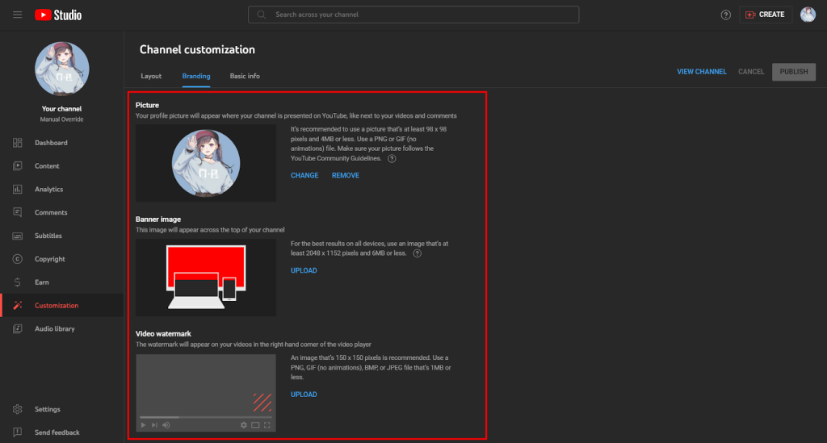Switch to the Layout tab

point(151,76)
